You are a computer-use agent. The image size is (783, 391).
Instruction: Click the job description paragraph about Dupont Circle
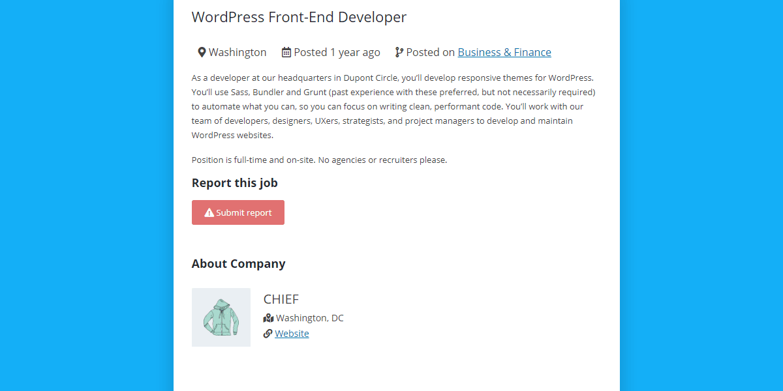coord(393,106)
